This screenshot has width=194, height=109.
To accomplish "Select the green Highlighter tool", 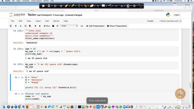I will [73, 6].
